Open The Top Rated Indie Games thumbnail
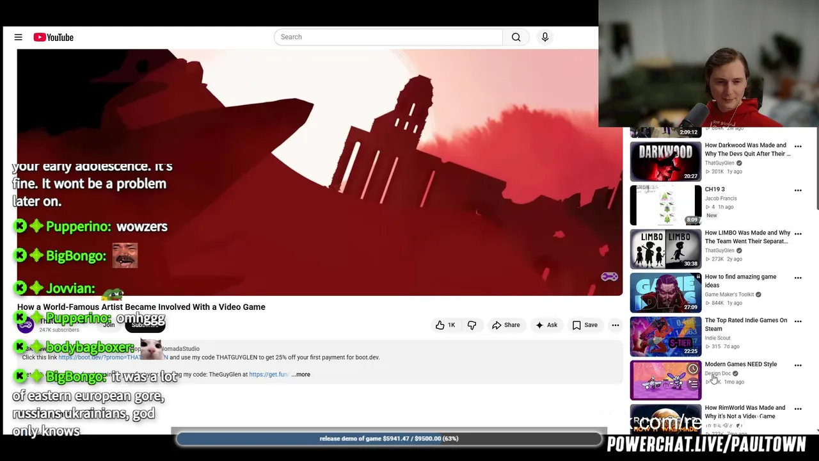This screenshot has height=461, width=819. coord(665,336)
